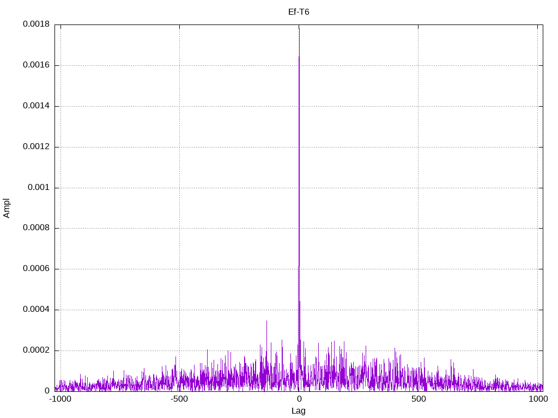Click the 1000 x-axis tick label
Image resolution: width=558 pixels, height=418 pixels.
(x=538, y=399)
